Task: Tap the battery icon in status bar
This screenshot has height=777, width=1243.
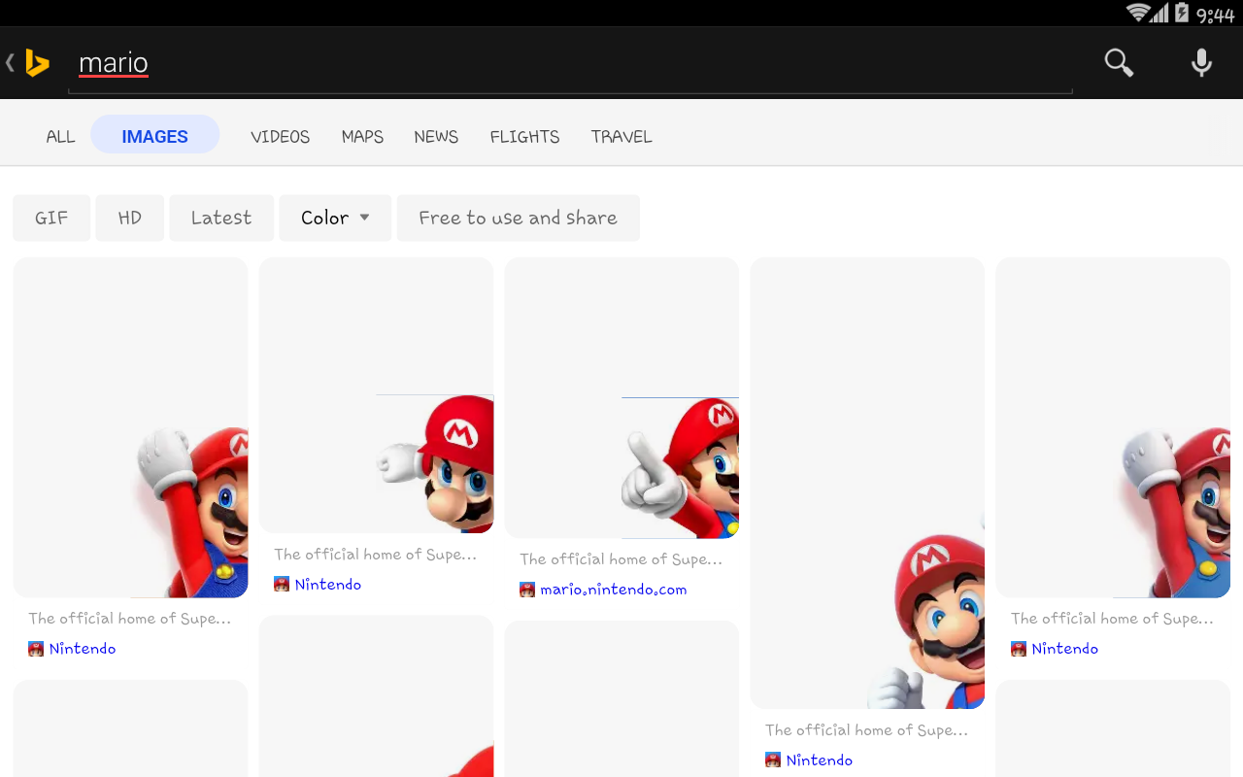Action: click(x=1182, y=13)
